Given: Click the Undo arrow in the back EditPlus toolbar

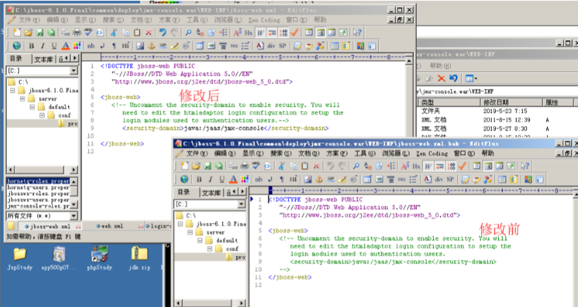Looking at the screenshot, I should click(164, 32).
